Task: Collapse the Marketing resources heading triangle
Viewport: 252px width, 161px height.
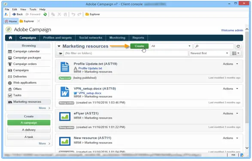Action: [x=59, y=46]
